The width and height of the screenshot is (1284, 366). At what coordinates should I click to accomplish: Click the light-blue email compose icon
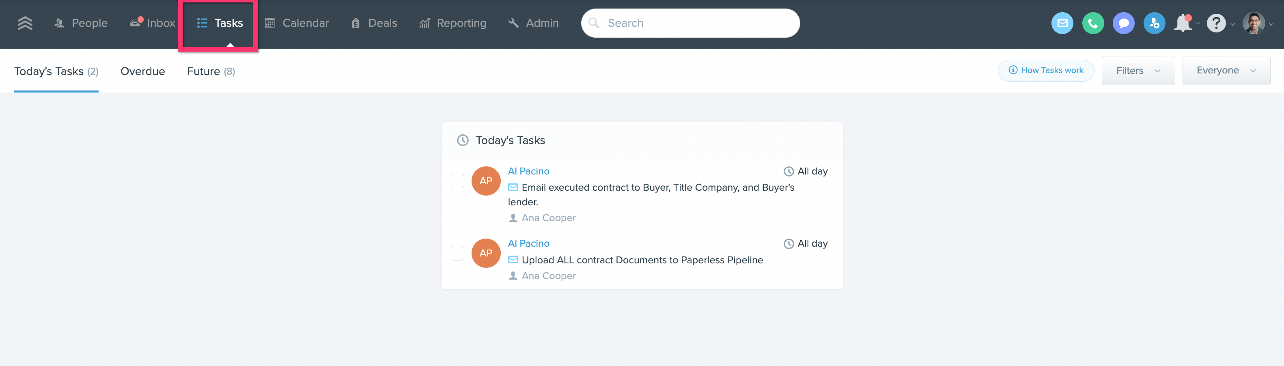[1062, 23]
